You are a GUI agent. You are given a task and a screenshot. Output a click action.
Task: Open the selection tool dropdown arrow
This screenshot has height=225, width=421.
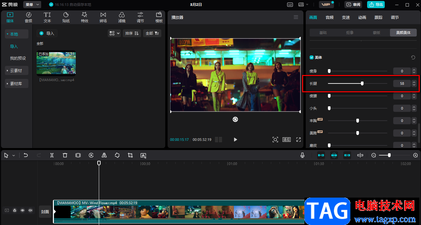click(x=14, y=156)
